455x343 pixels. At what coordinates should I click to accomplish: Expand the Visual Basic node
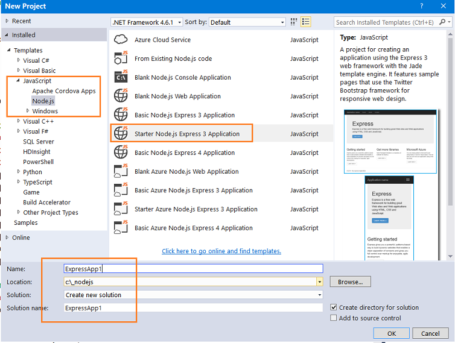(19, 70)
